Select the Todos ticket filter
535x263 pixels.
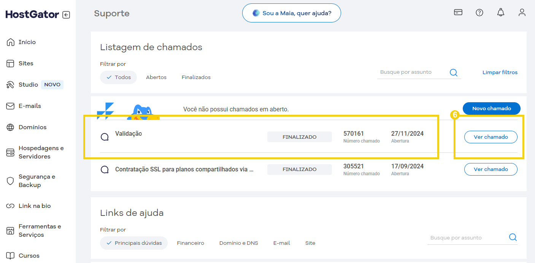click(x=118, y=77)
